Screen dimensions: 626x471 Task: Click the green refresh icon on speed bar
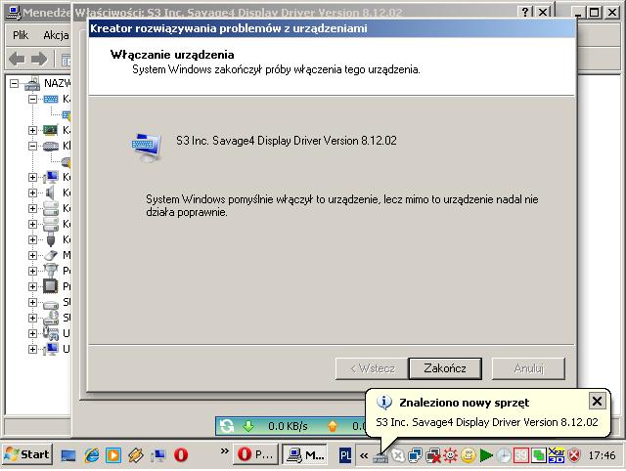[227, 426]
